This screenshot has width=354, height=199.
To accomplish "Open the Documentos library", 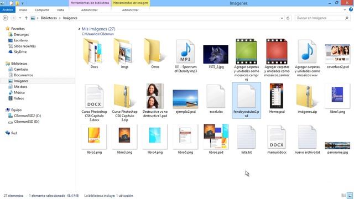I will (23, 75).
